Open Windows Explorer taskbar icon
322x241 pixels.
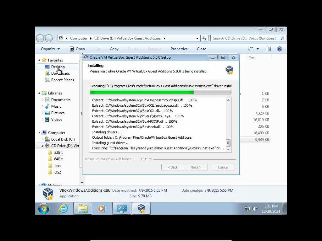point(83,209)
